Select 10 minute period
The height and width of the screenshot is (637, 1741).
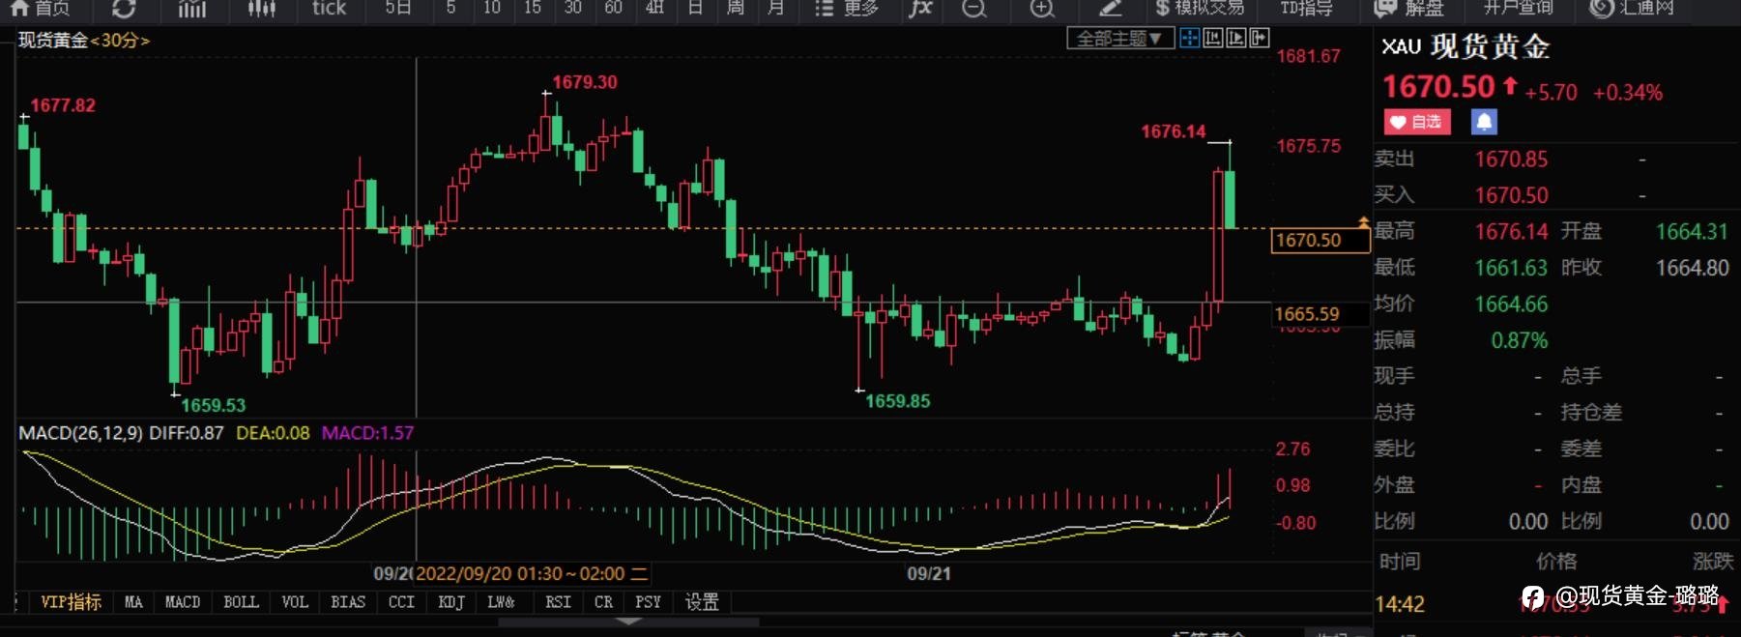(x=492, y=8)
